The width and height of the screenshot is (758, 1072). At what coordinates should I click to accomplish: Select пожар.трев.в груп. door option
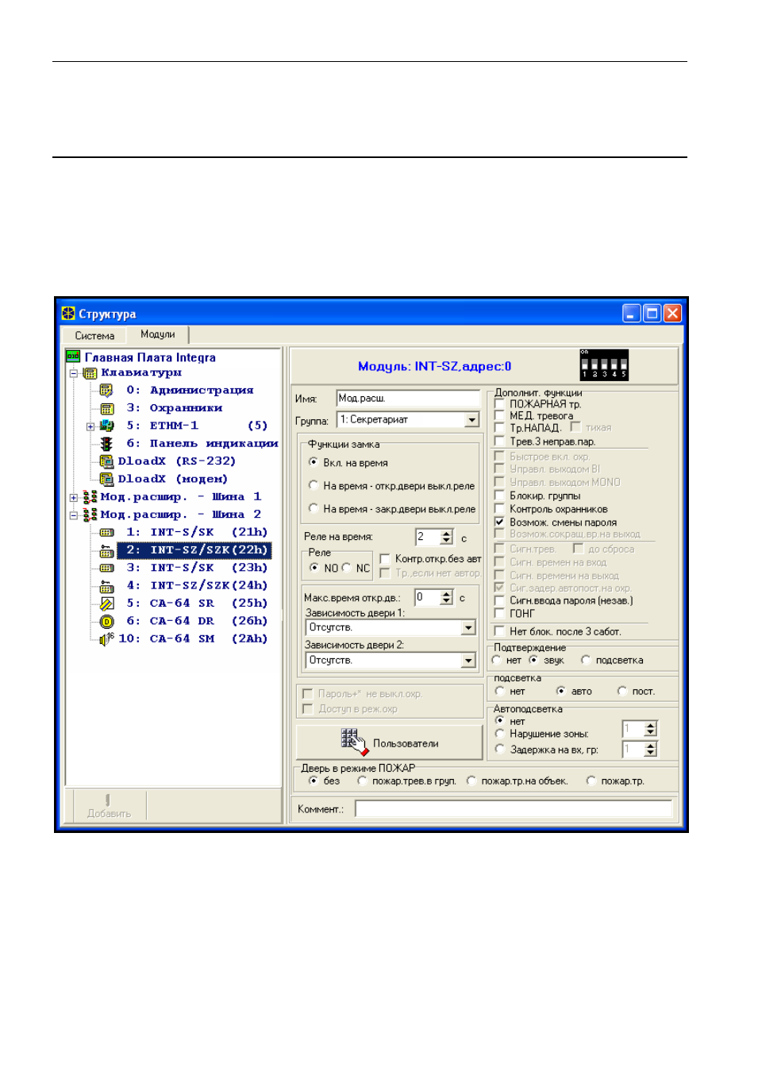tap(362, 781)
